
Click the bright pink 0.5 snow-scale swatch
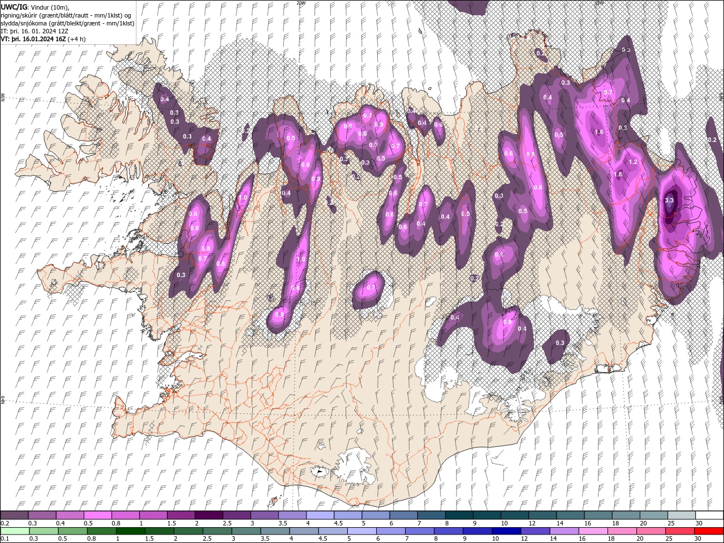pos(97,515)
